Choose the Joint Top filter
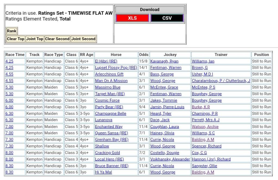The width and height of the screenshot is (278, 180). [x=34, y=39]
